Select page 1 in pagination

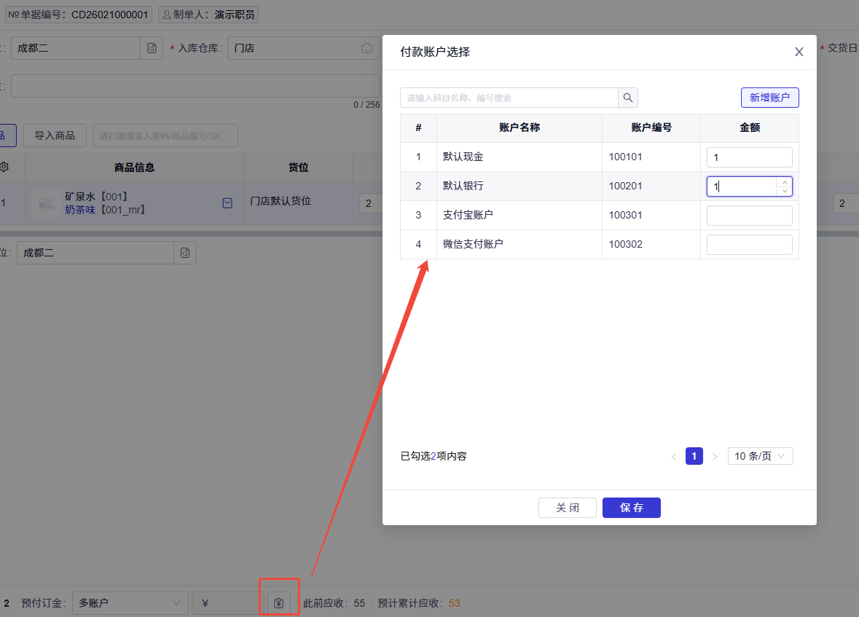click(x=694, y=456)
